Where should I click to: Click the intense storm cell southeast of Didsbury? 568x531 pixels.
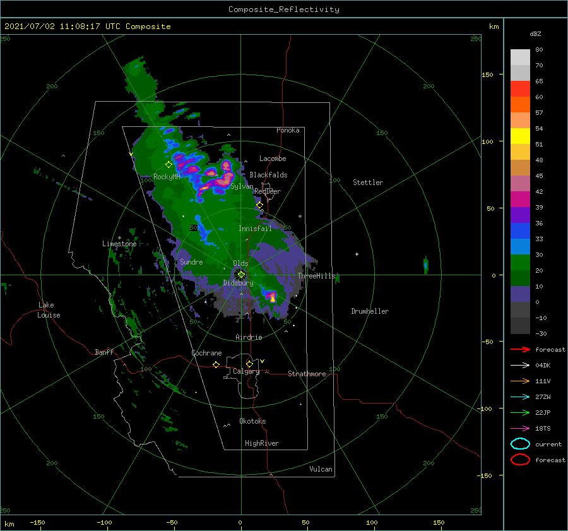point(271,295)
